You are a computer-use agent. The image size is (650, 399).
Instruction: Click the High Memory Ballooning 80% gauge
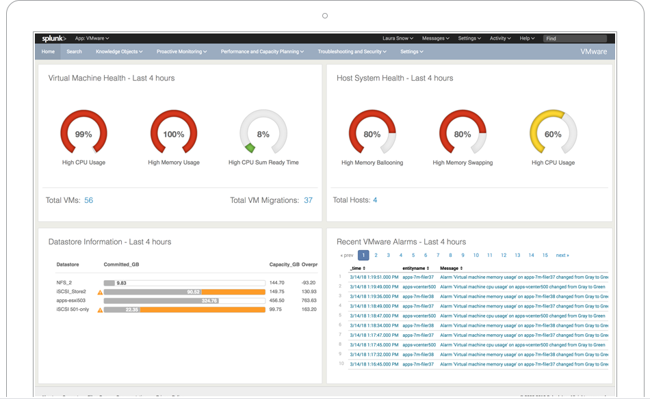tap(372, 132)
